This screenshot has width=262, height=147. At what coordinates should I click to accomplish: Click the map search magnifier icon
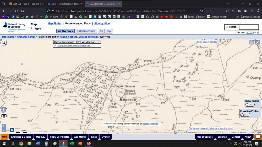click(x=4, y=43)
